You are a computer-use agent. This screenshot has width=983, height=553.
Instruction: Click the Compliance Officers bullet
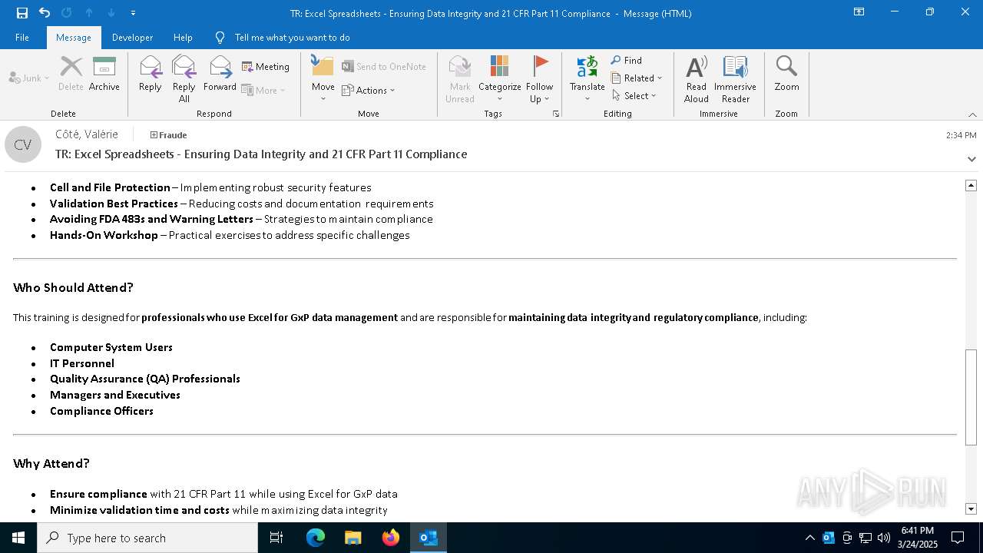[101, 411]
